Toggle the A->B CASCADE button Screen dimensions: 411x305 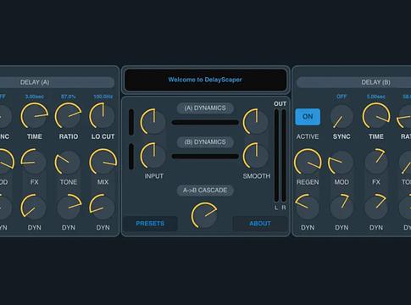[205, 191]
